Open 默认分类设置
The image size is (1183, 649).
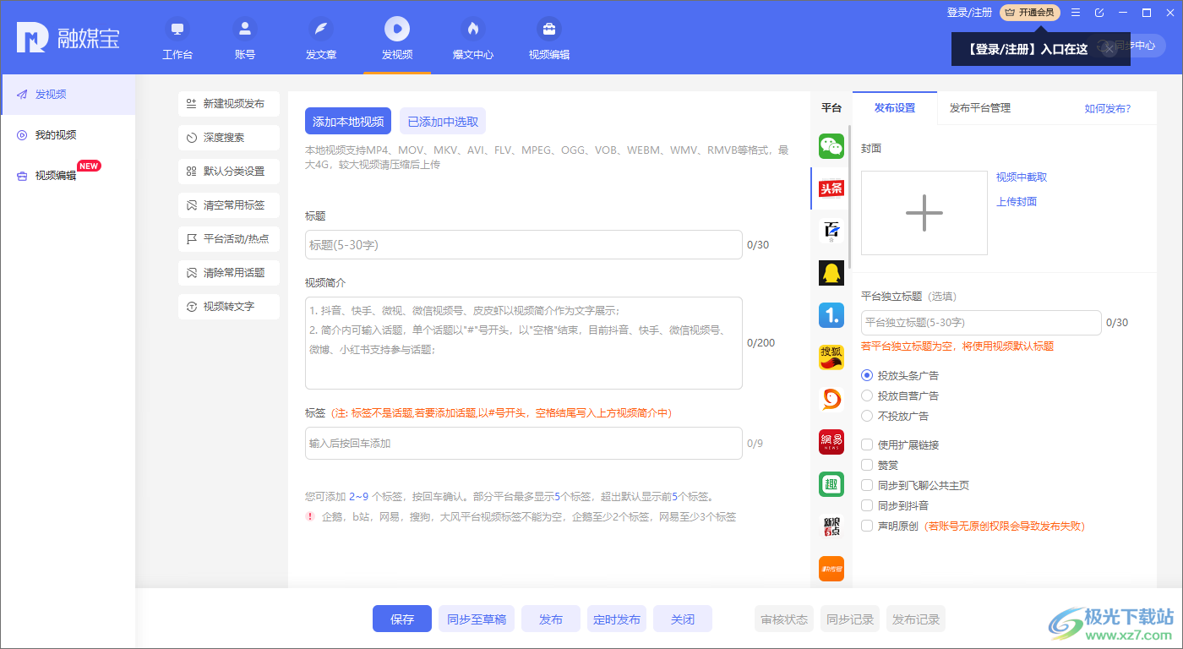tap(229, 172)
